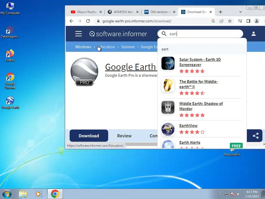265x199 pixels.
Task: Close the Okuu's Nuclear tab
Action: pos(101,12)
